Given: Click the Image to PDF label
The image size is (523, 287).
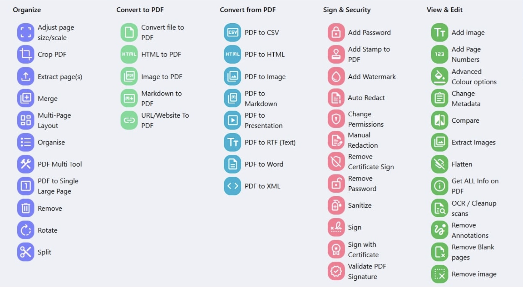Looking at the screenshot, I should (x=162, y=77).
